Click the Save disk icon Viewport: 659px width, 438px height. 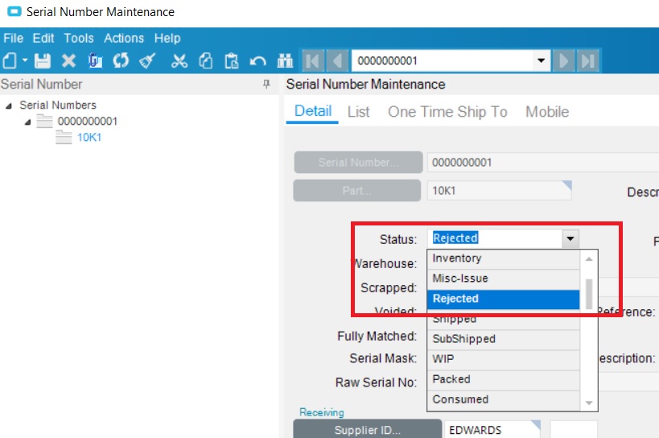point(43,61)
